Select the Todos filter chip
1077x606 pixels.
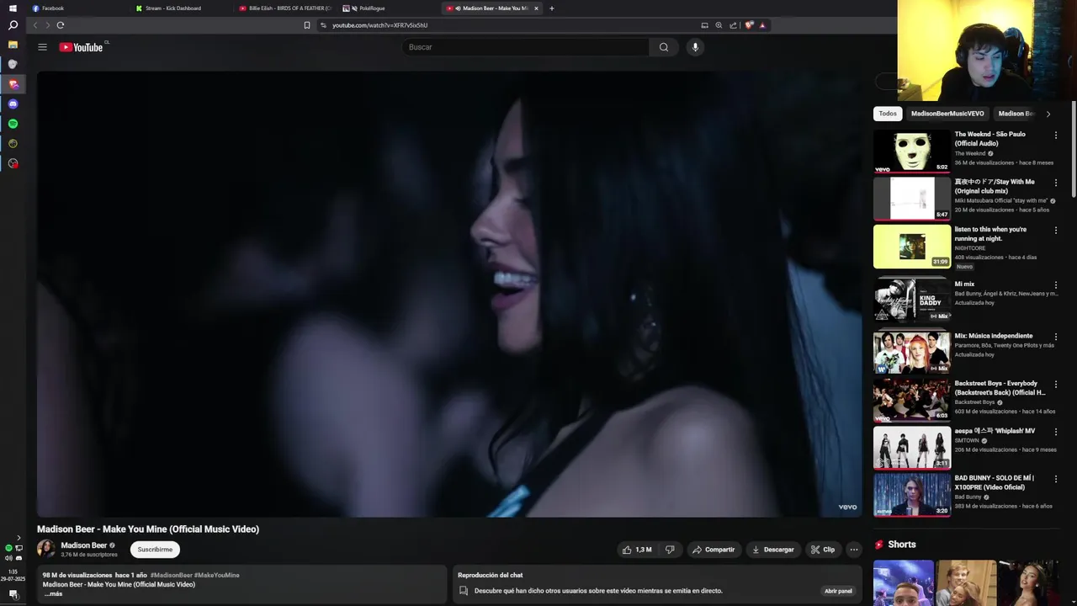[888, 114]
